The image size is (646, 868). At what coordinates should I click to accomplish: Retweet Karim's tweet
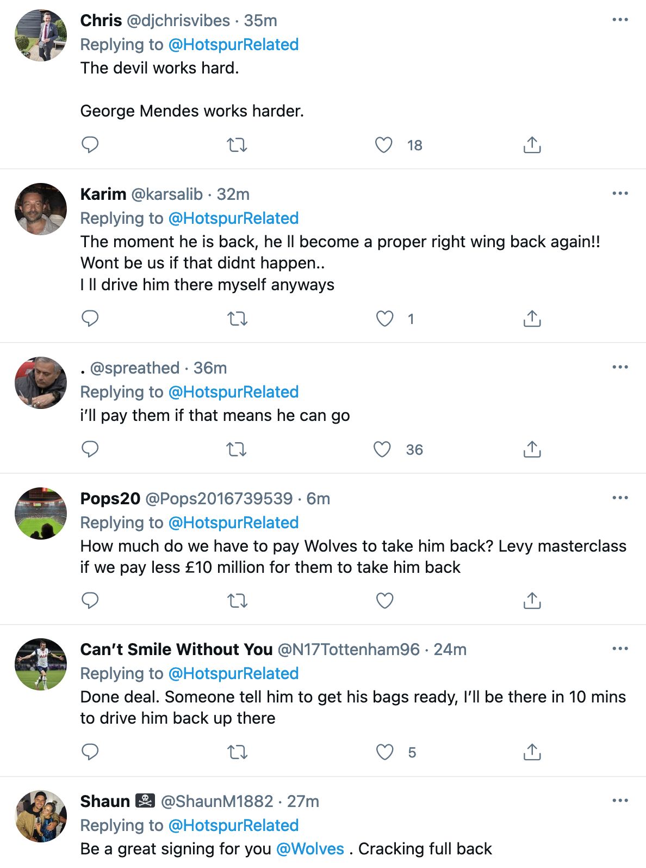coord(237,319)
